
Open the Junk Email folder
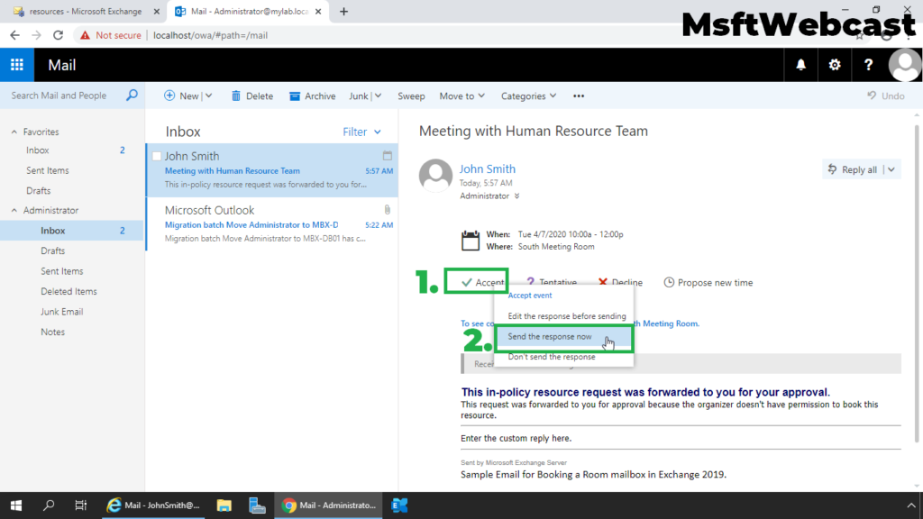(x=61, y=312)
